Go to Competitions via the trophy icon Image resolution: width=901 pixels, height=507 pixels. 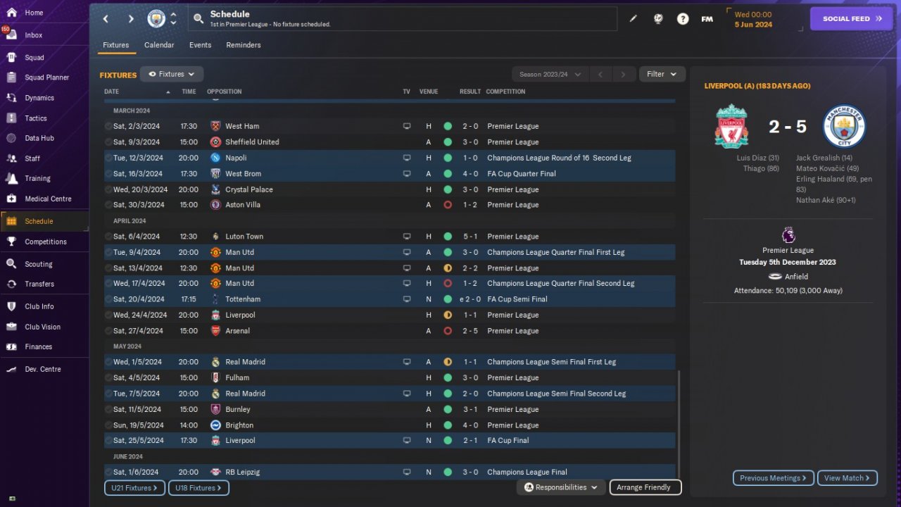[11, 242]
